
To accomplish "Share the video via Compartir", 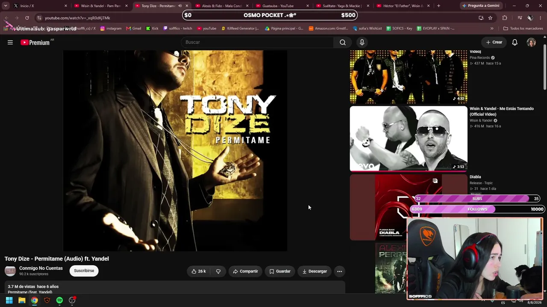I will [x=245, y=271].
